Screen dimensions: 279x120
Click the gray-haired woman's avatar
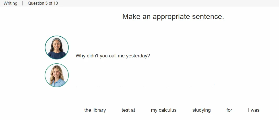57,47
